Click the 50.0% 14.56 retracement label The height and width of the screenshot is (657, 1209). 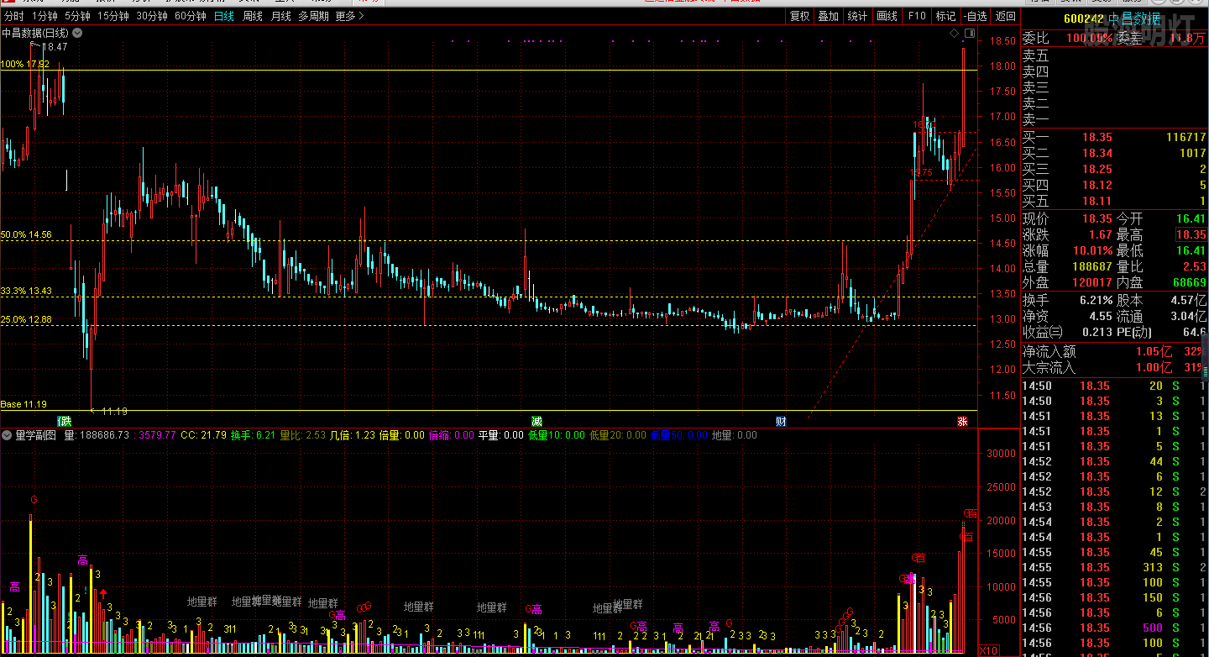(x=27, y=235)
